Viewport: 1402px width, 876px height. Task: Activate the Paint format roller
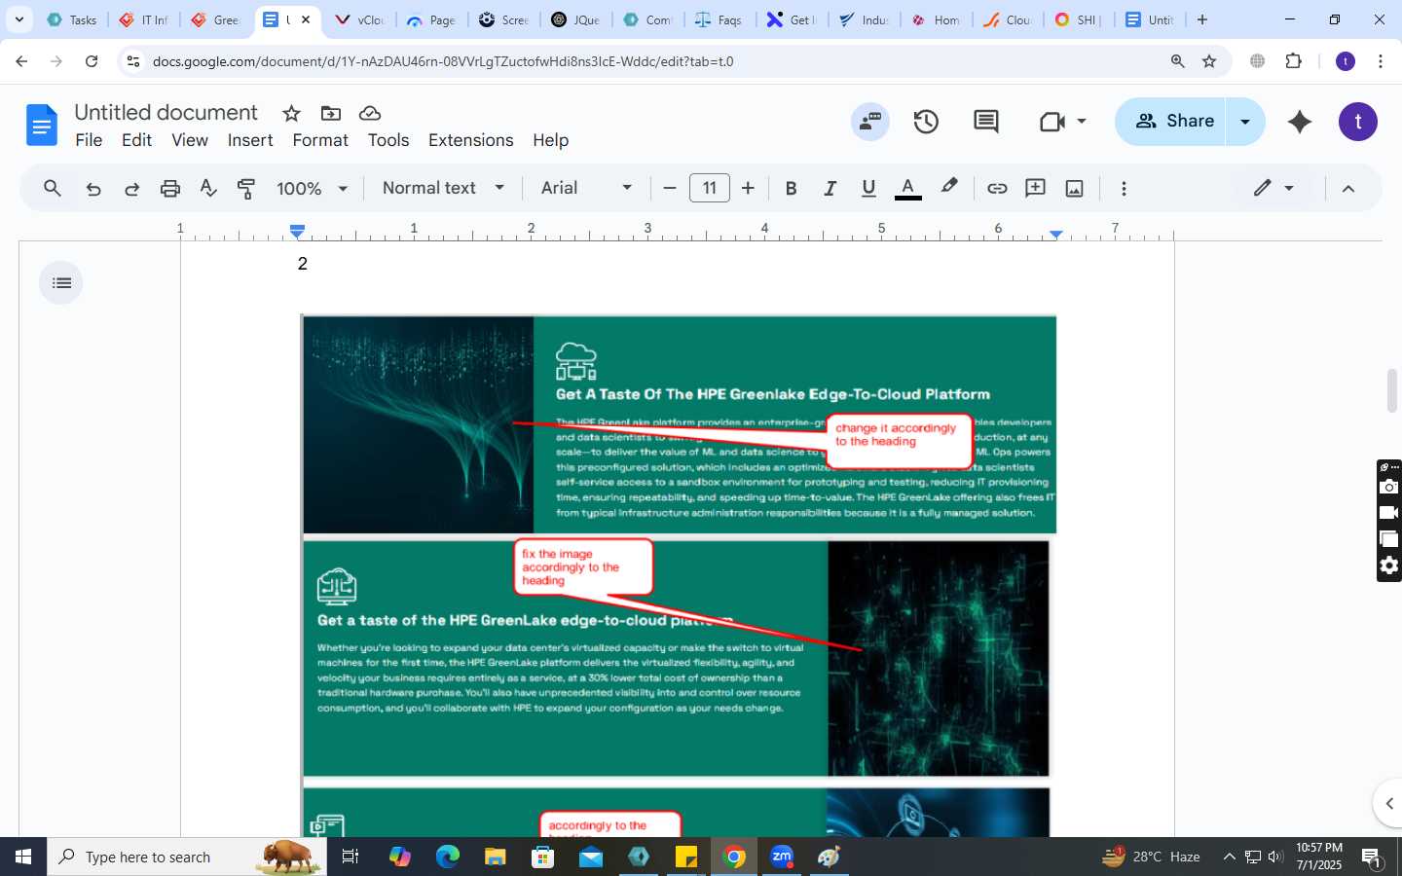click(x=246, y=189)
